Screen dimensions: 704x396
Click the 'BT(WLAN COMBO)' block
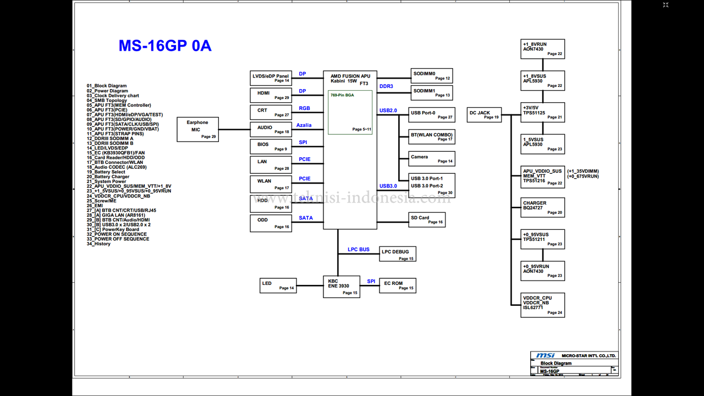click(x=432, y=136)
